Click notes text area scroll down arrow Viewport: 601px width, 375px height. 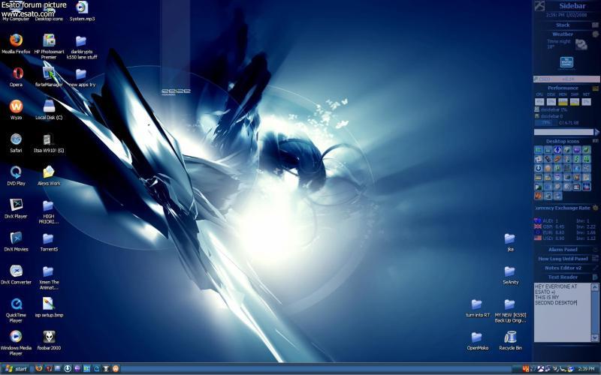(595, 338)
